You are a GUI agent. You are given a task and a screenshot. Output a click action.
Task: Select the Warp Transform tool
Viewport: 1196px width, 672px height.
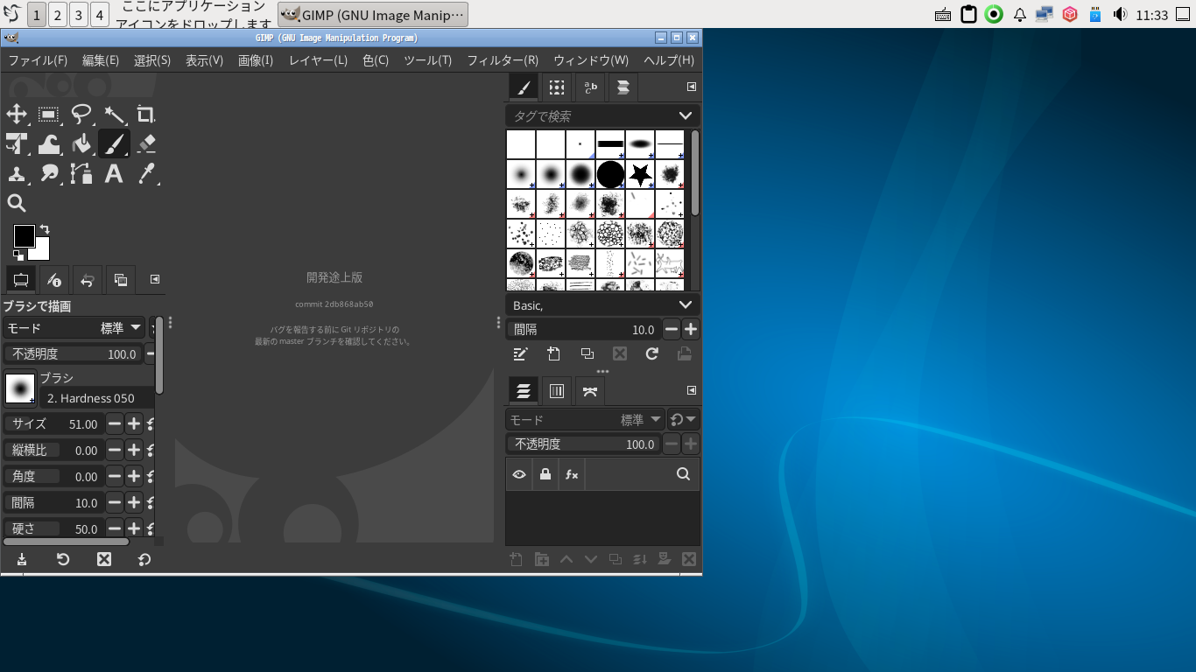pyautogui.click(x=49, y=143)
